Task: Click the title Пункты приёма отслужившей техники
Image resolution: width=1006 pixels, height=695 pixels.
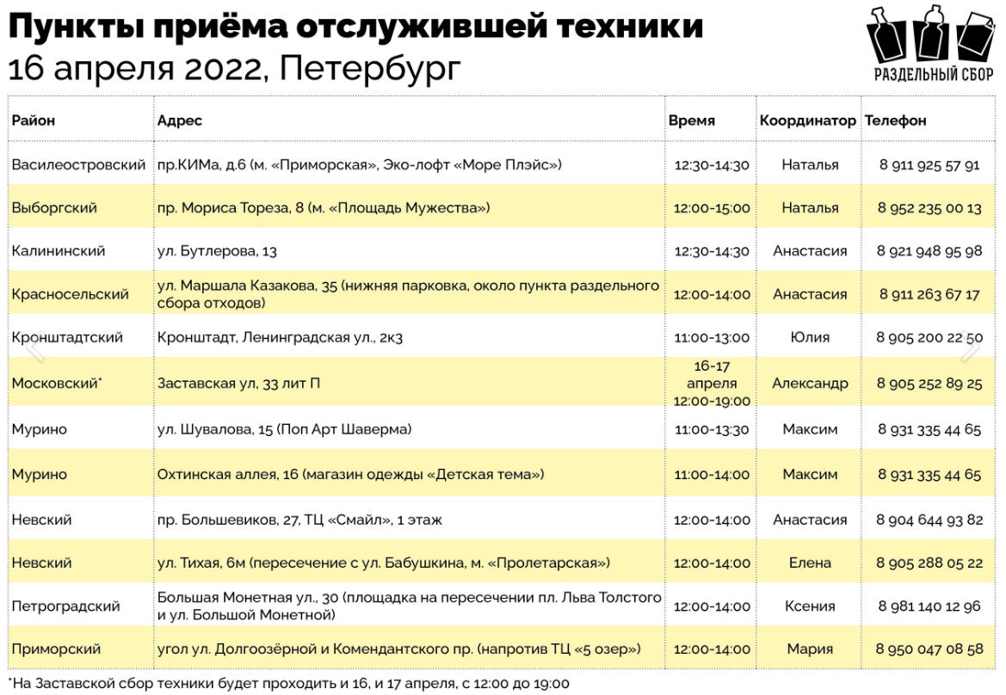Action: click(x=356, y=27)
